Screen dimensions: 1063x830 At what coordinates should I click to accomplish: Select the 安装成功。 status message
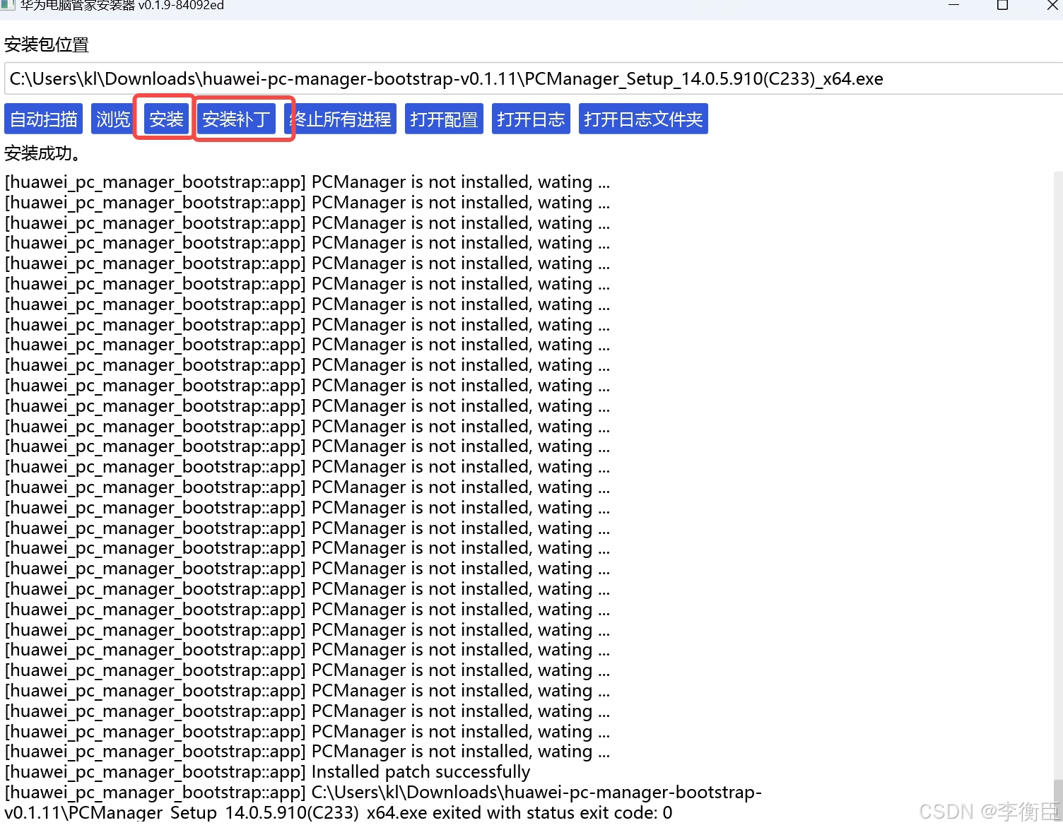click(42, 153)
